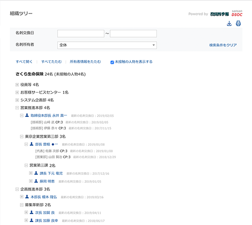Collapse 募集革新部 2名 node
Viewport: 252px width, 225px height.
coord(21,205)
